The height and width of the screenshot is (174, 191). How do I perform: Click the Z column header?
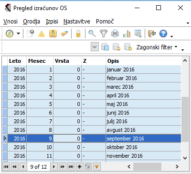(x=94, y=61)
